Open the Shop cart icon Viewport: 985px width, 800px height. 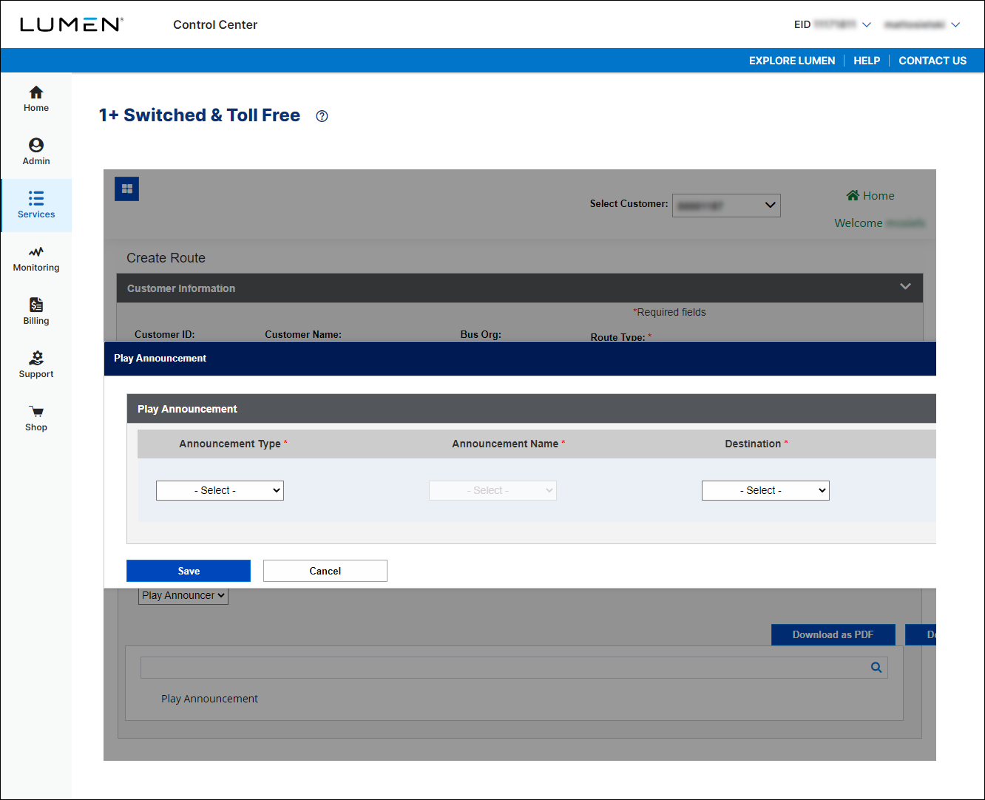(x=35, y=412)
